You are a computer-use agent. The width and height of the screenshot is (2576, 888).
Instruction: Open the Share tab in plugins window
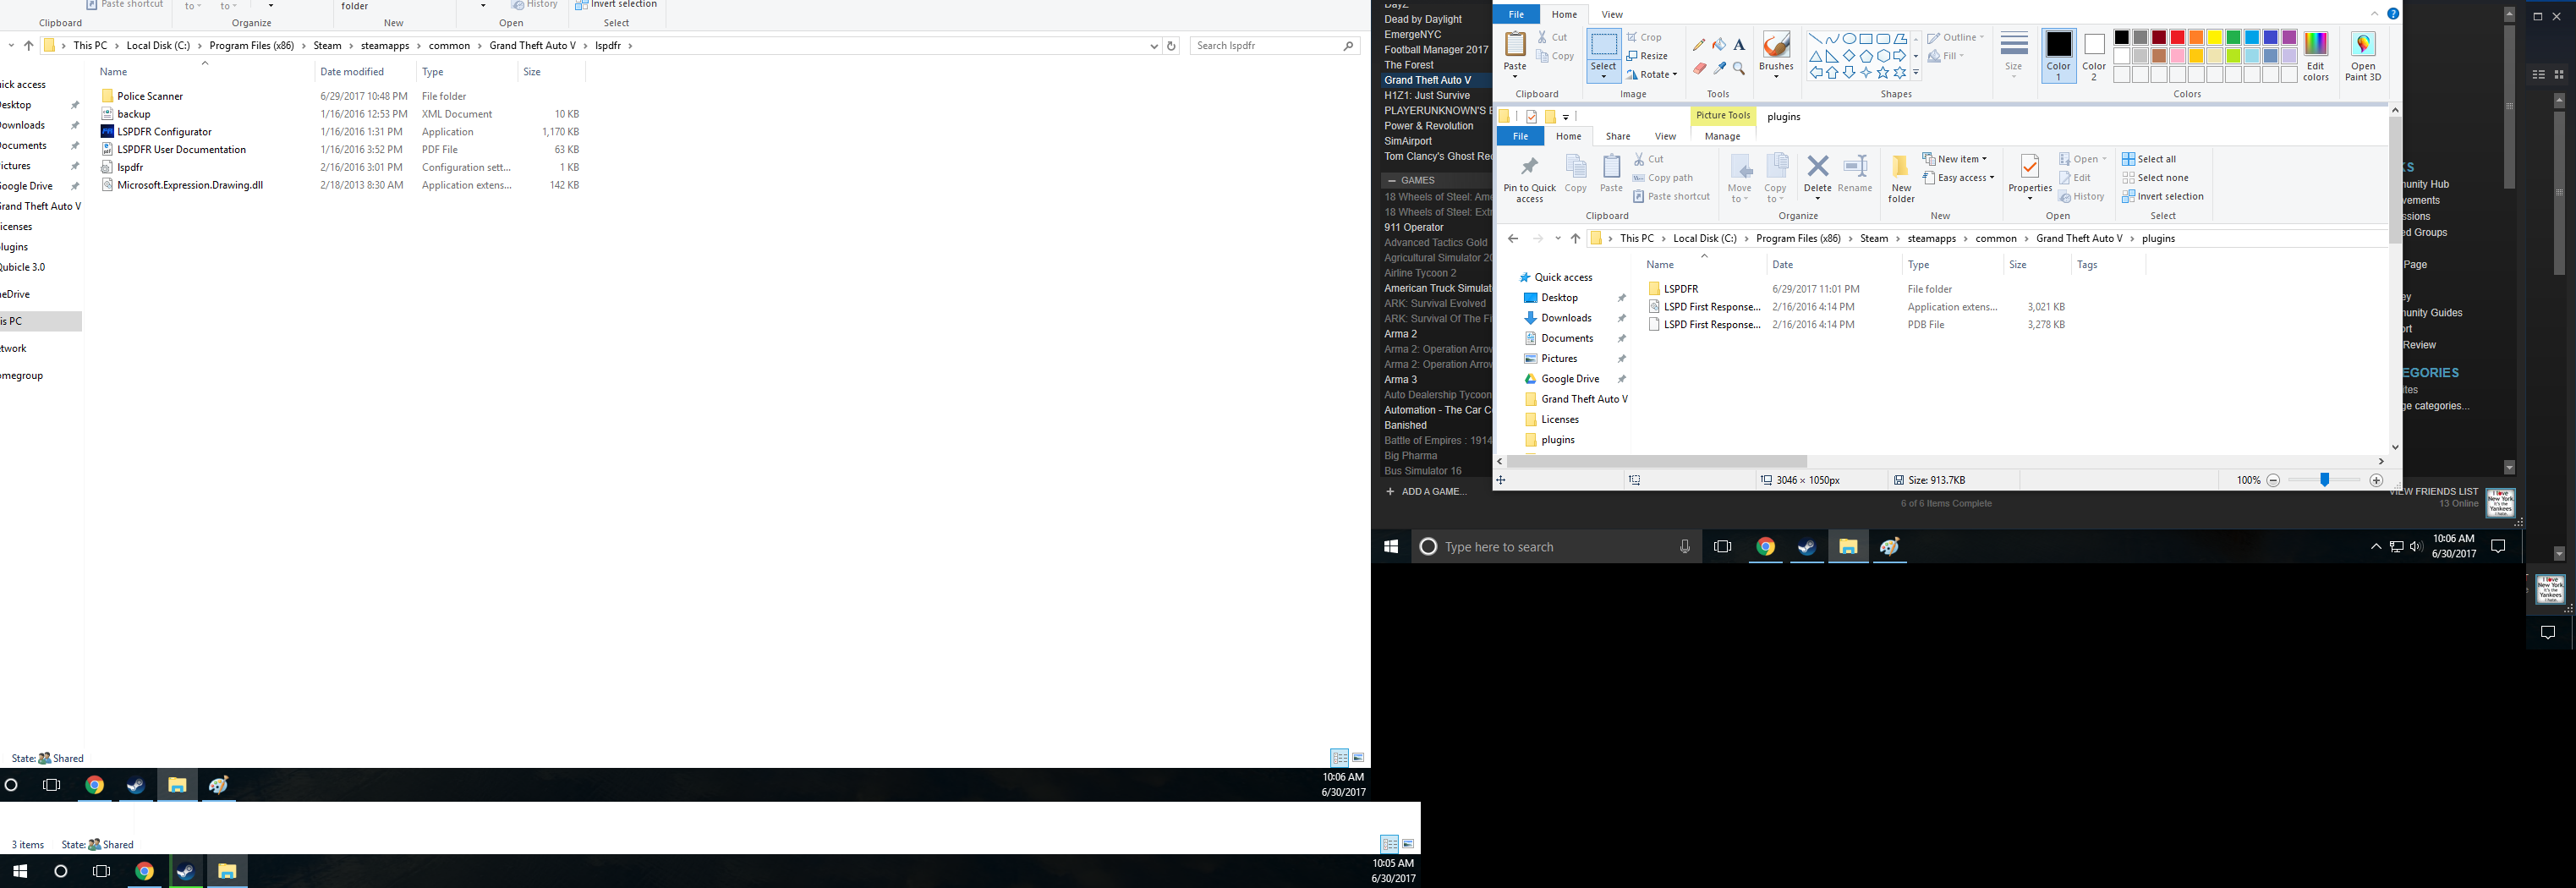pos(1618,137)
